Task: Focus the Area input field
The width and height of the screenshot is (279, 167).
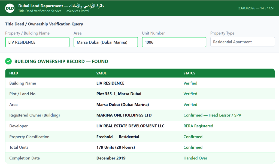Action: point(106,42)
